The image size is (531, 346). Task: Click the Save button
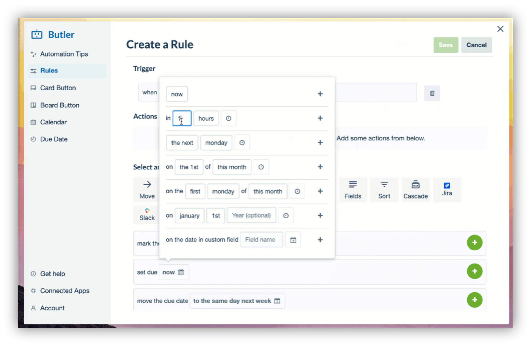[446, 45]
